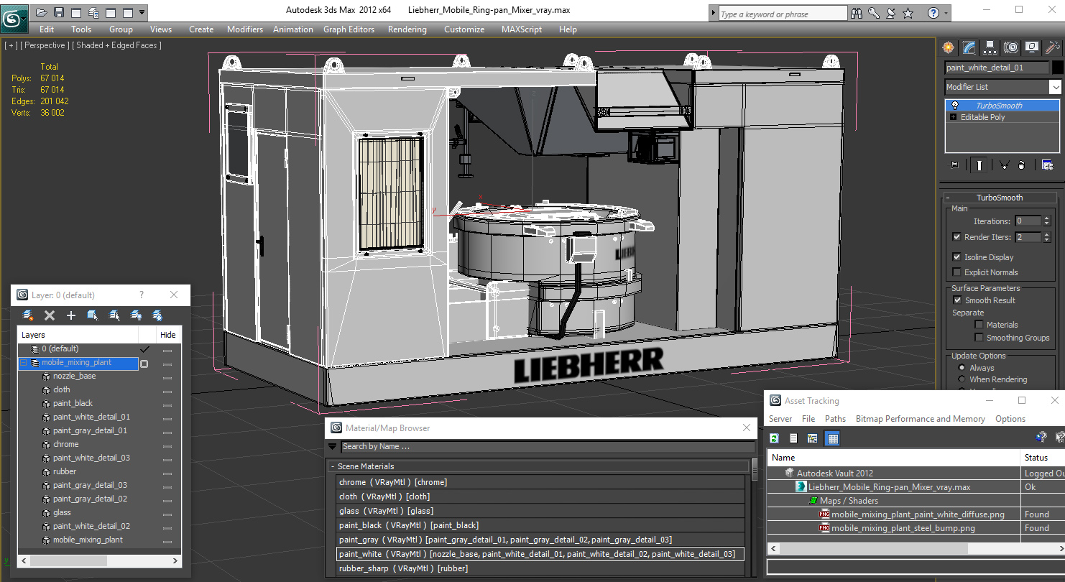This screenshot has width=1065, height=582.
Task: Select the Always update option
Action: (962, 368)
